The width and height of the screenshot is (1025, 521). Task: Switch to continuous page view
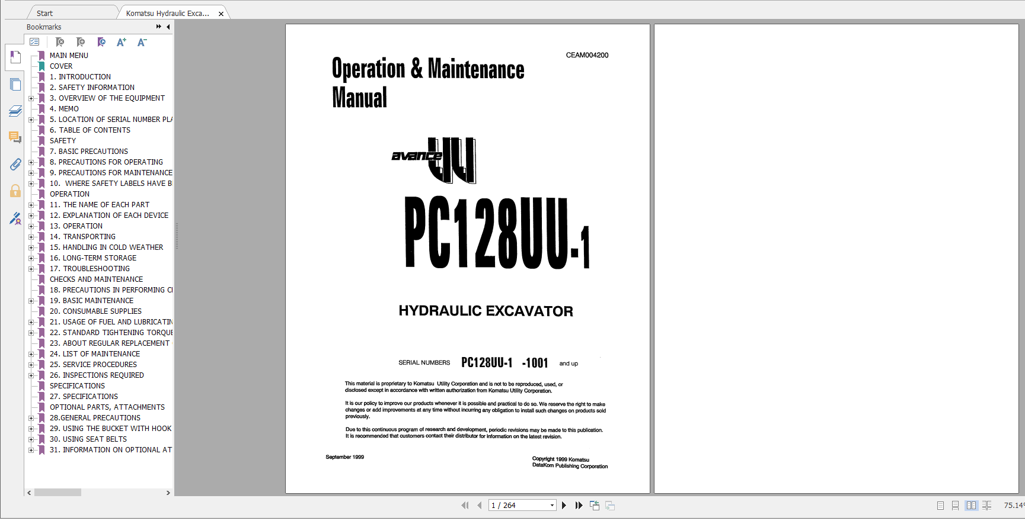[955, 506]
